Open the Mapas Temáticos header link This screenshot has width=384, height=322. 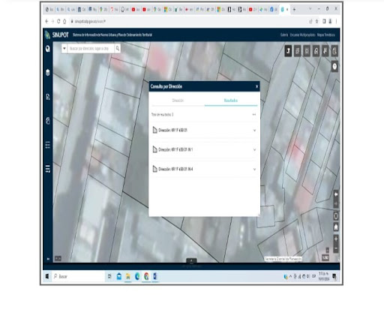click(x=325, y=35)
